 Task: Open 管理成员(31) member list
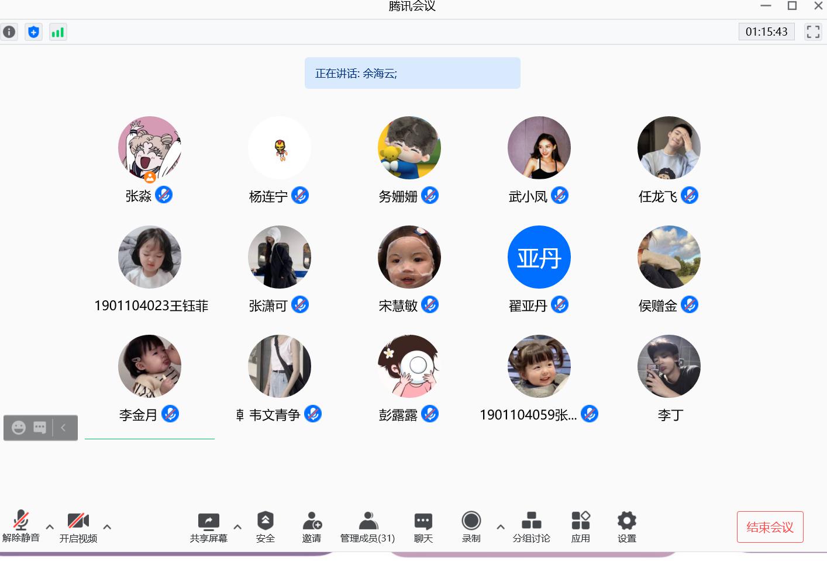pyautogui.click(x=367, y=526)
